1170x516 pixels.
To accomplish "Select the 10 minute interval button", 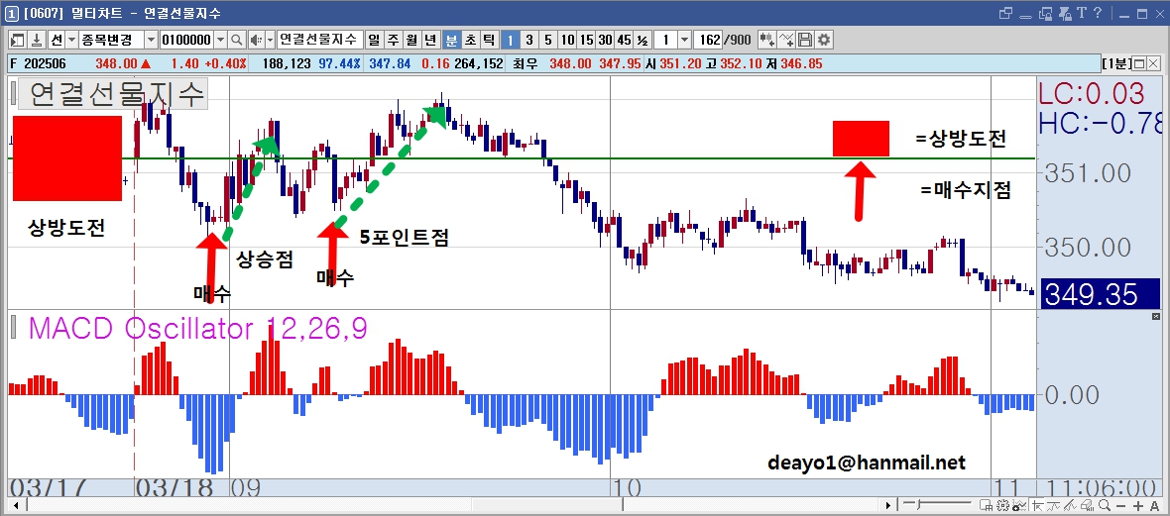I will pos(568,40).
